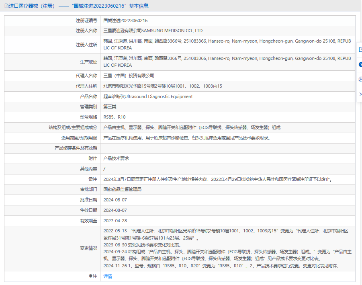The image size is (362, 285).
Task: Click the 其他内容 row label
Action: pyautogui.click(x=88, y=169)
